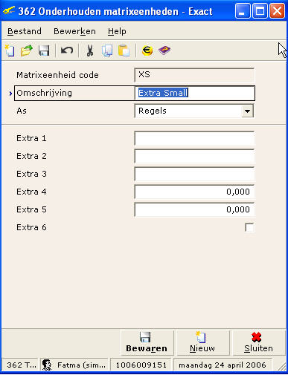Open file using the folder toolbar icon
This screenshot has height=375, width=288.
point(27,50)
